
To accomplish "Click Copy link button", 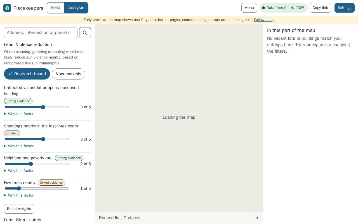I will click(x=320, y=8).
